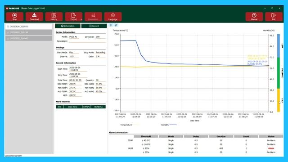Click the yellow DRY zone color bar
The image size is (288, 162).
pyautogui.click(x=279, y=100)
